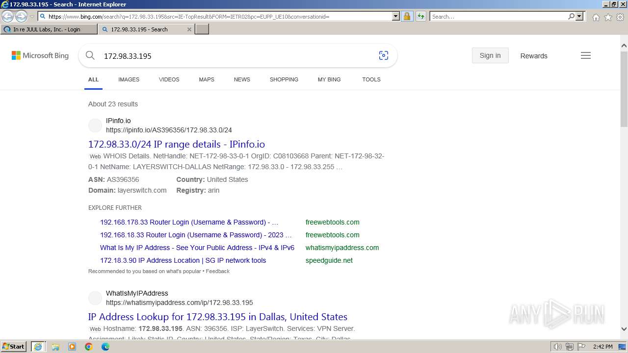Viewport: 628px width, 353px height.
Task: Open the security lock report icon
Action: (407, 16)
